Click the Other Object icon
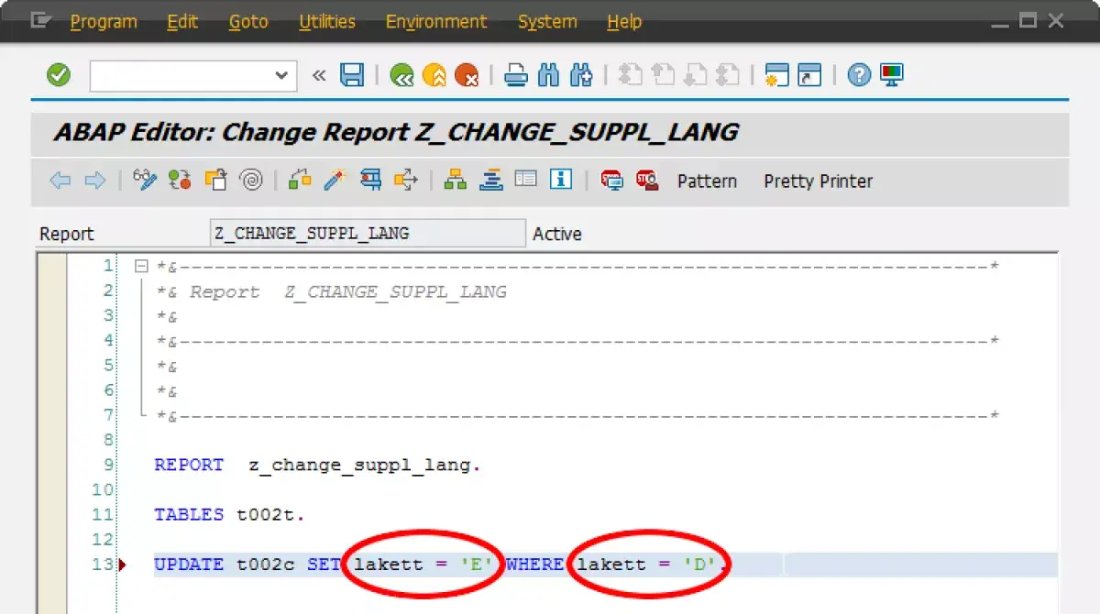 click(215, 180)
